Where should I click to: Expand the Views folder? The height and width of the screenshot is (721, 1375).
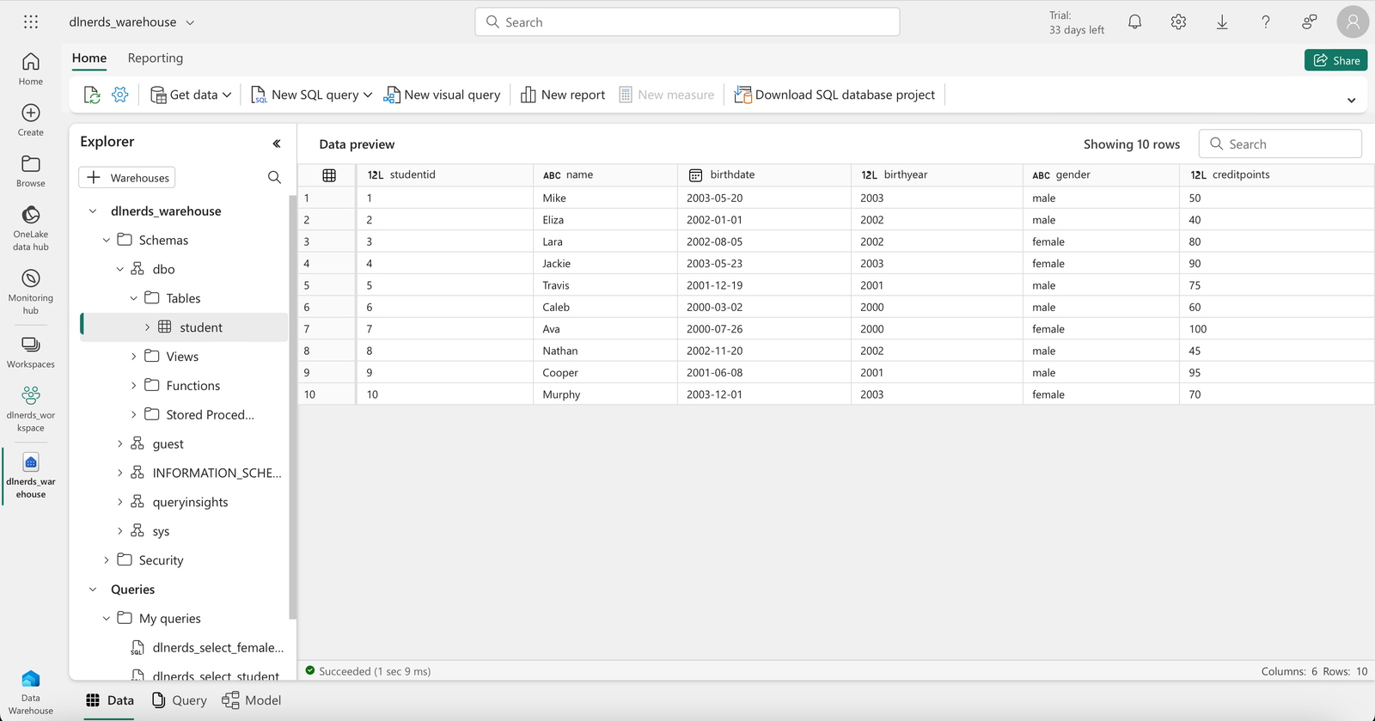(x=133, y=357)
